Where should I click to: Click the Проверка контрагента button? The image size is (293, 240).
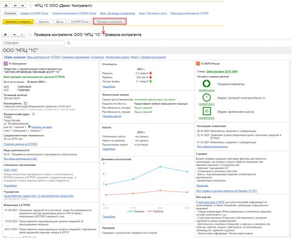coord(110,22)
